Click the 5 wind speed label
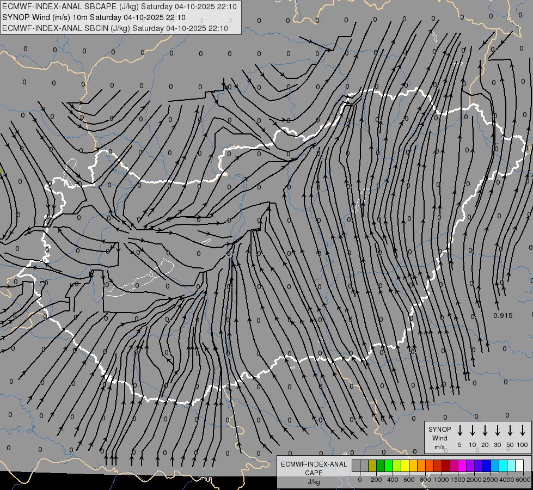The width and height of the screenshot is (533, 490). pyautogui.click(x=460, y=445)
